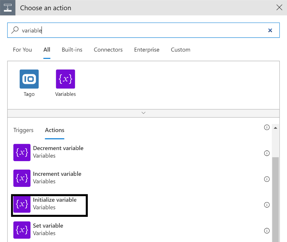Click the Initialize variable action icon
This screenshot has height=242, width=287.
[22, 204]
